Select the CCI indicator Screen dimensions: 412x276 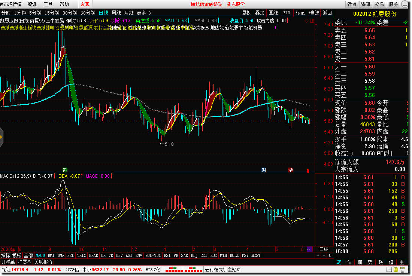204,255
